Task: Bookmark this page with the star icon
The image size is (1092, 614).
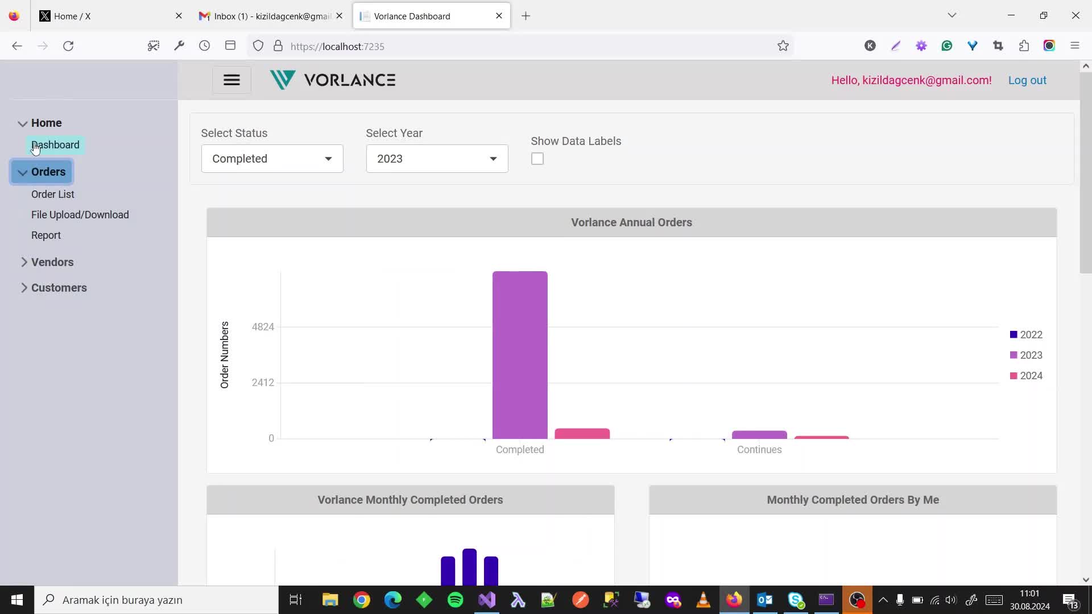Action: pos(783,45)
